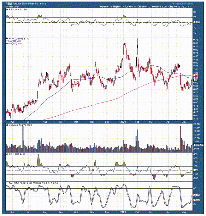The width and height of the screenshot is (206, 216).
Task: Click the Low 6.31 value in header
Action: [131, 7]
